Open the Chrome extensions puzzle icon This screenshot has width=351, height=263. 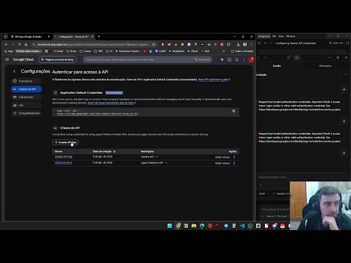click(228, 44)
